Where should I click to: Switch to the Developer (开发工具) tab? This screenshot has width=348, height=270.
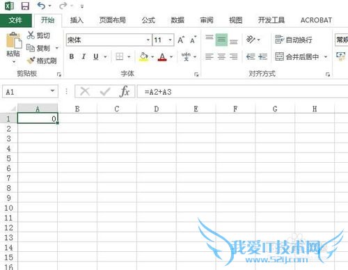(x=271, y=20)
